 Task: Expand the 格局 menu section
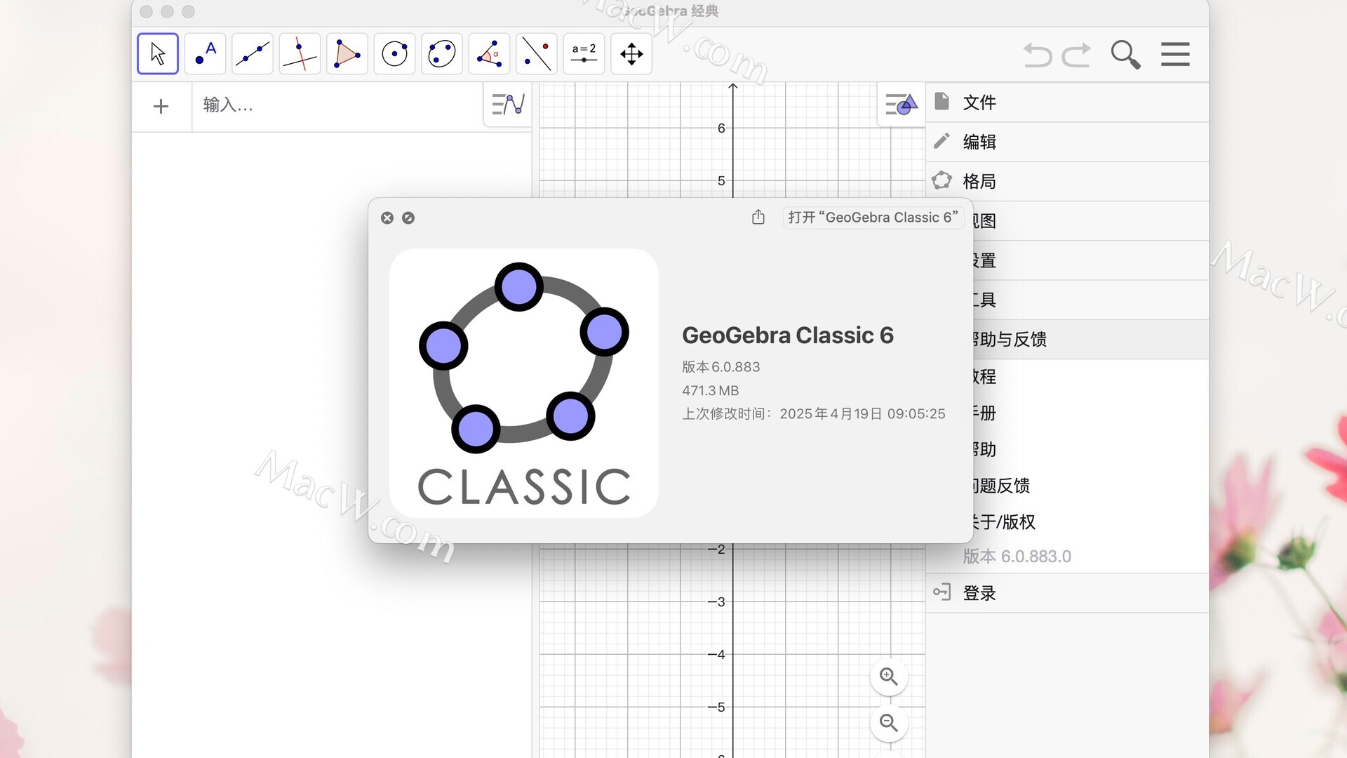(1067, 181)
